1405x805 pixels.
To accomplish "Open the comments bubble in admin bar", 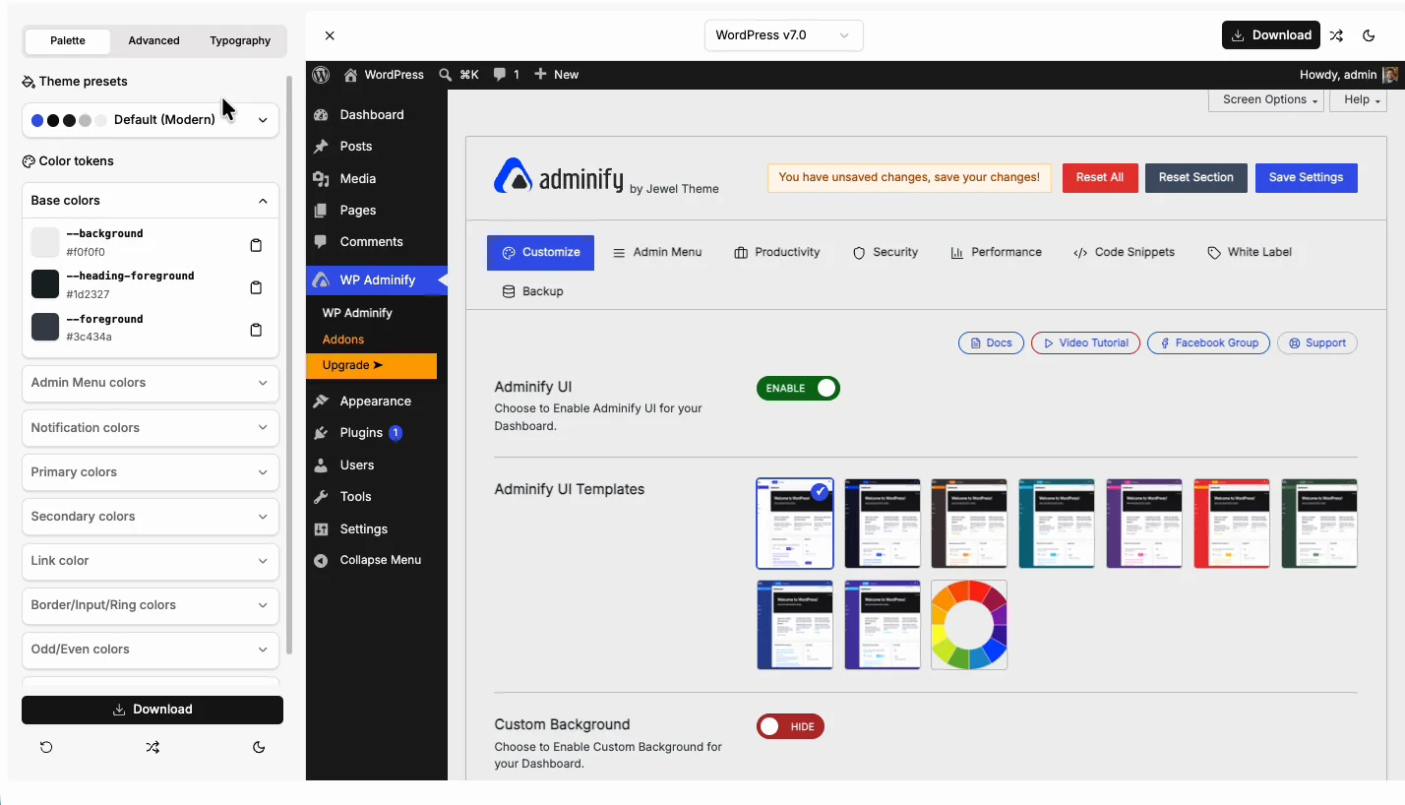I will pyautogui.click(x=500, y=75).
